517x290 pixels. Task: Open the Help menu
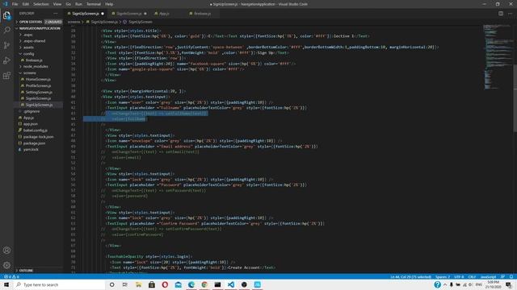click(109, 4)
